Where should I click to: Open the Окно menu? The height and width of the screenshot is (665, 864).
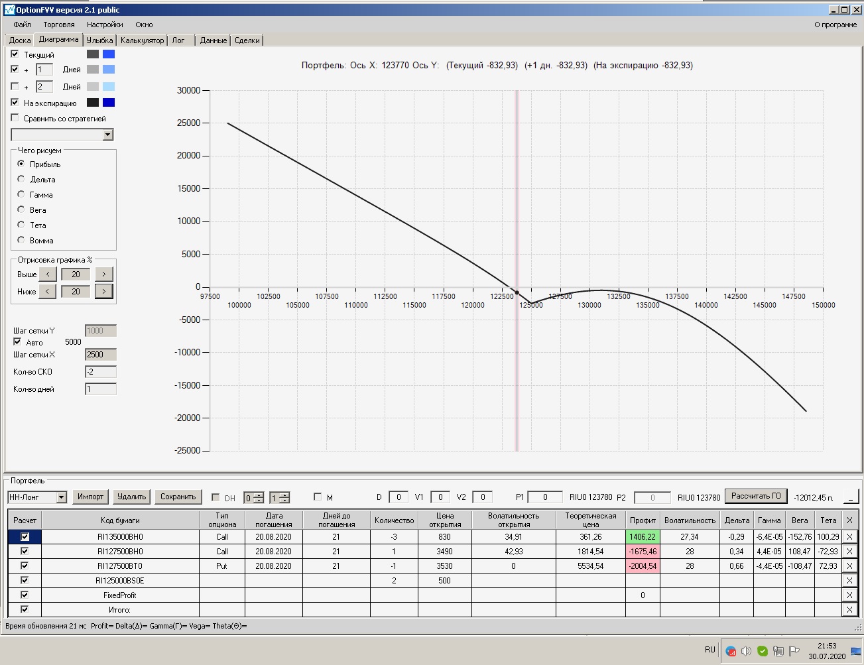point(144,25)
